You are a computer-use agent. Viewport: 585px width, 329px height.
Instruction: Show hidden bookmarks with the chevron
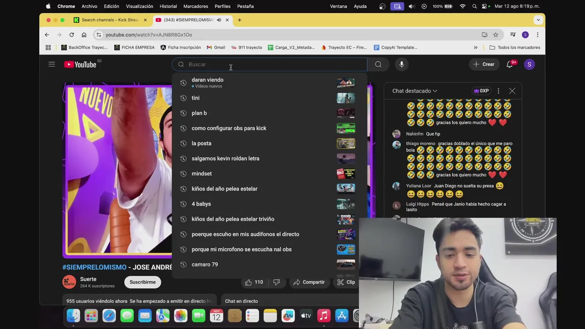[x=475, y=48]
